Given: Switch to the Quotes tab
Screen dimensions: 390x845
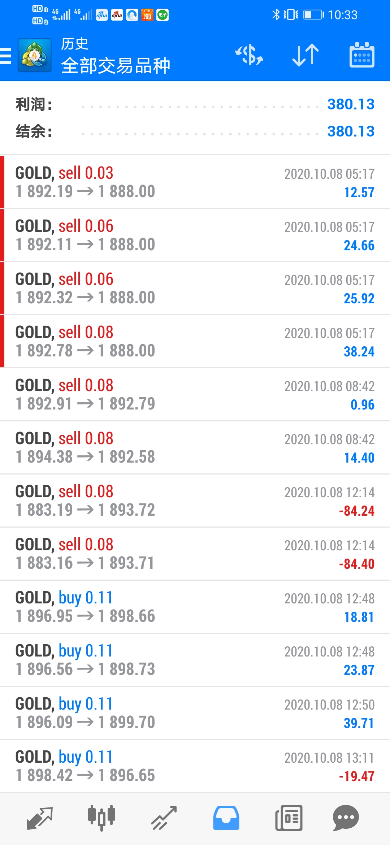Looking at the screenshot, I should click(40, 818).
